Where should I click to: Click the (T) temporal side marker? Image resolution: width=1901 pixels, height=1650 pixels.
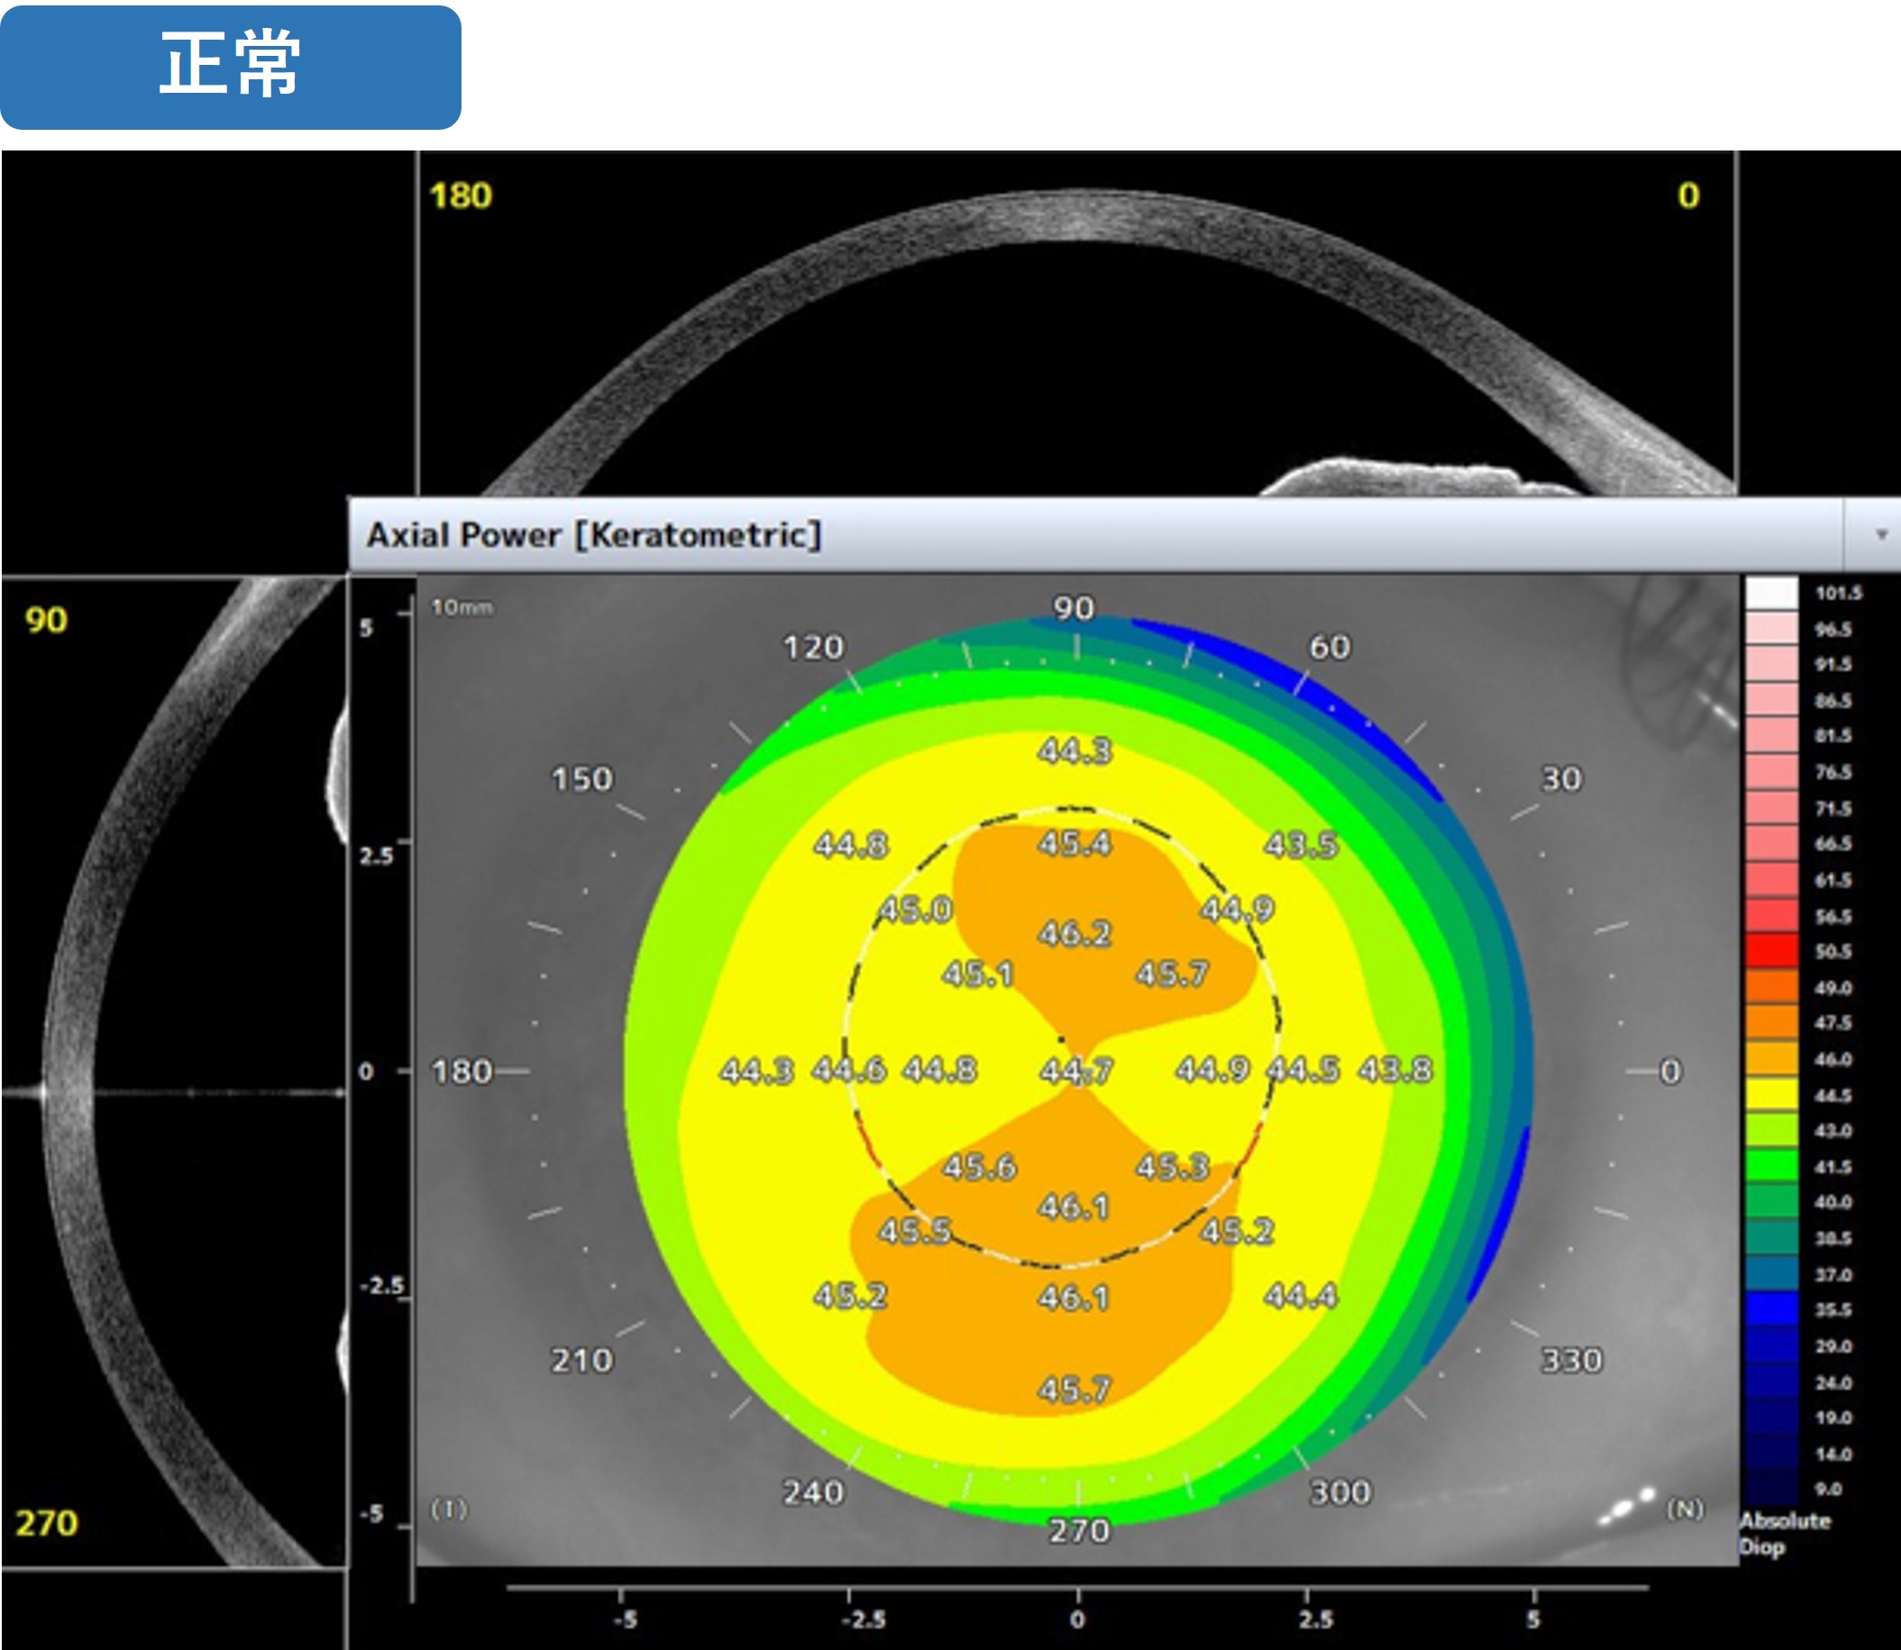450,1509
